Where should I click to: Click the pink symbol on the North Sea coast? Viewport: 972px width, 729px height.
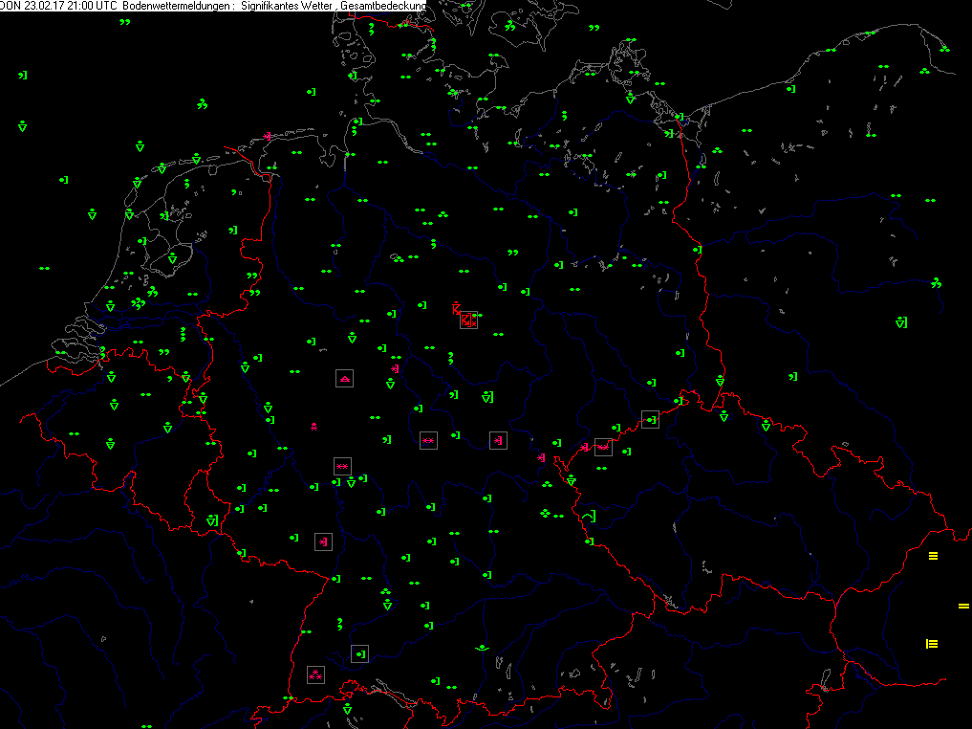coord(268,136)
